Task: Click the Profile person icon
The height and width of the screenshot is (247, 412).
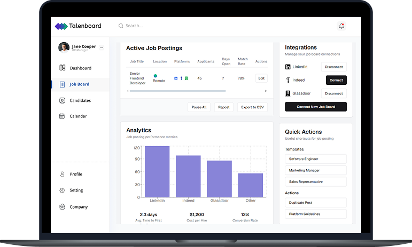Action: [x=63, y=174]
